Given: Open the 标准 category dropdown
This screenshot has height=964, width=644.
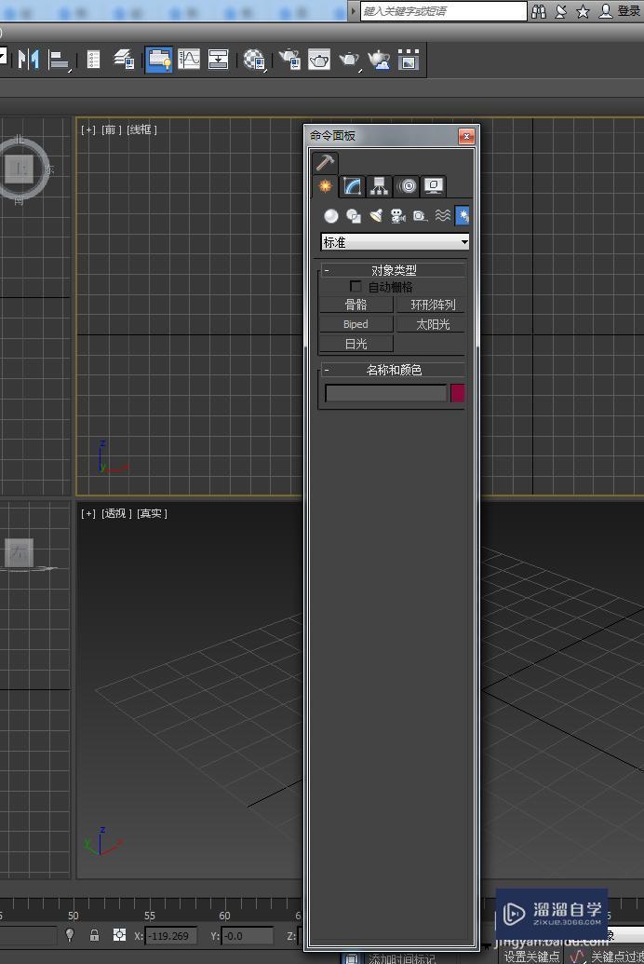Looking at the screenshot, I should (x=396, y=242).
